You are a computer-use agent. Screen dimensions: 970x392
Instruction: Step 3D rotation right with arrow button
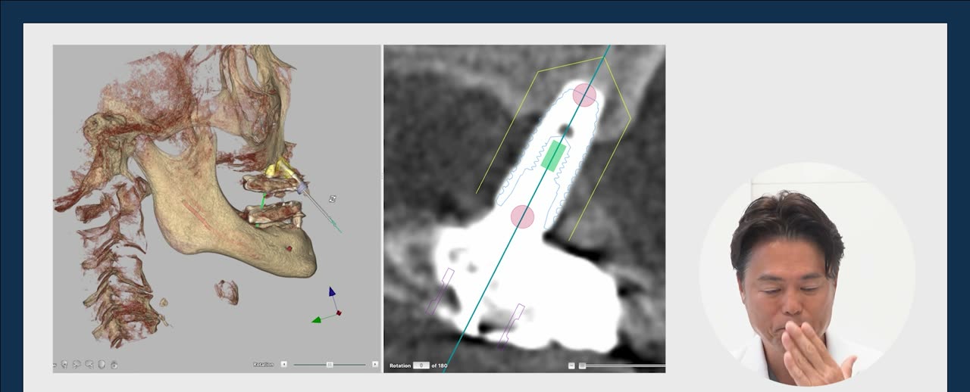click(374, 364)
